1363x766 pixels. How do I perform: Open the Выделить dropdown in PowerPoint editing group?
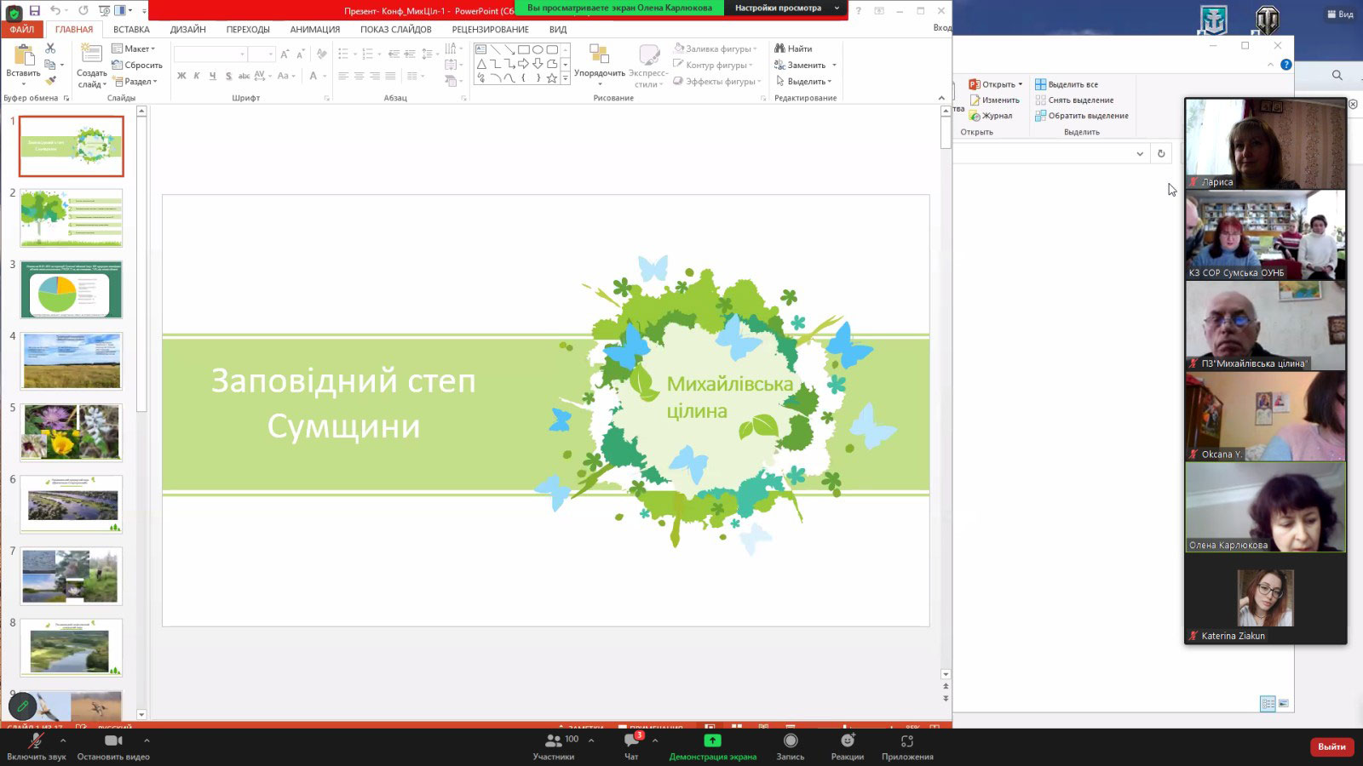803,81
